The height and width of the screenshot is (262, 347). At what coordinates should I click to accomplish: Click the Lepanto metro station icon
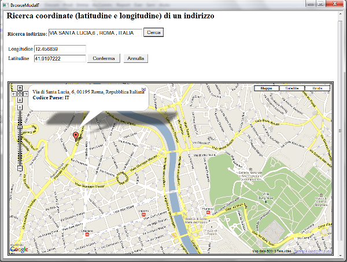144,214
